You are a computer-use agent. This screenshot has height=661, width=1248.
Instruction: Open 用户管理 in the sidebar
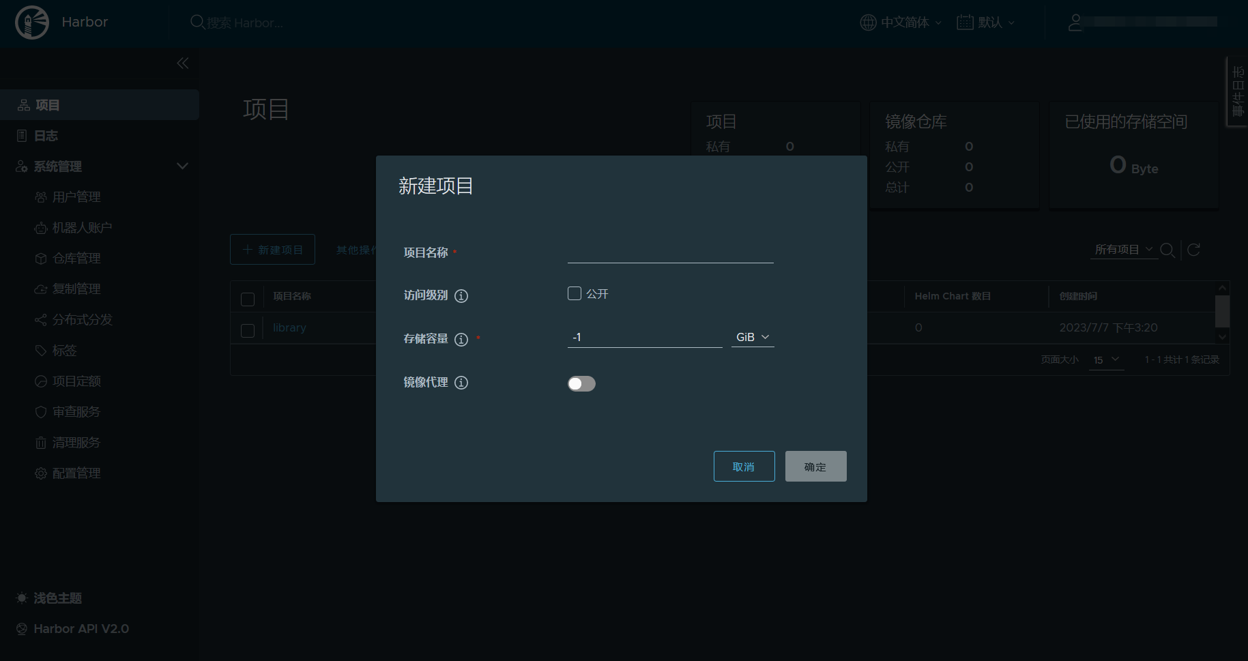pos(76,197)
